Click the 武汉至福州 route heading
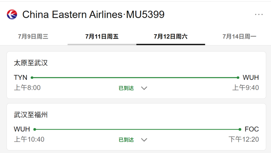 (x=31, y=115)
